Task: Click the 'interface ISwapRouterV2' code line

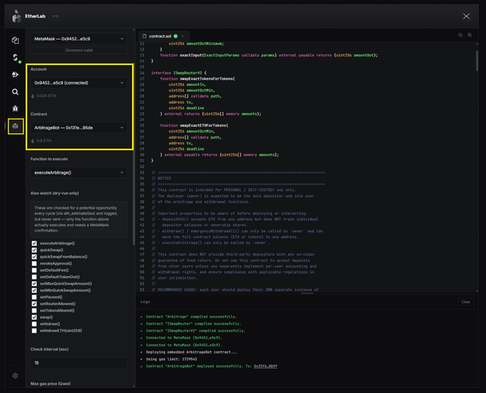Action: [x=179, y=73]
